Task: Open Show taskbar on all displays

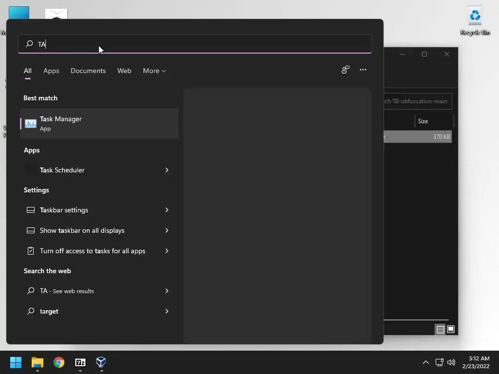Action: point(99,230)
